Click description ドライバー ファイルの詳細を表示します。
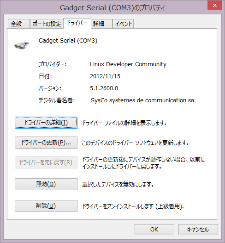 (124, 123)
